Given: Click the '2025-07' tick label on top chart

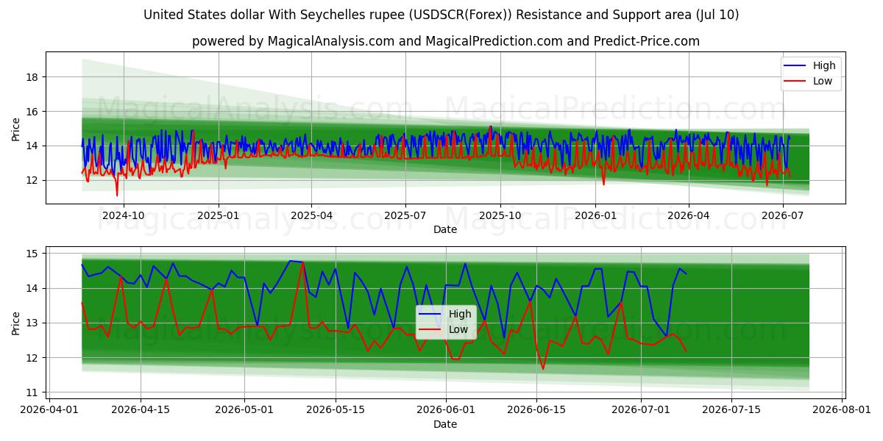Looking at the screenshot, I should click(405, 216).
